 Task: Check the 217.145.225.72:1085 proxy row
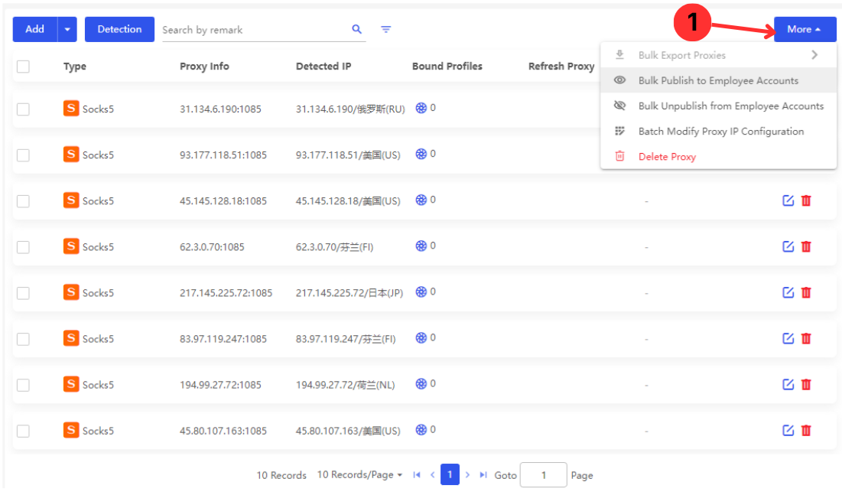click(23, 293)
